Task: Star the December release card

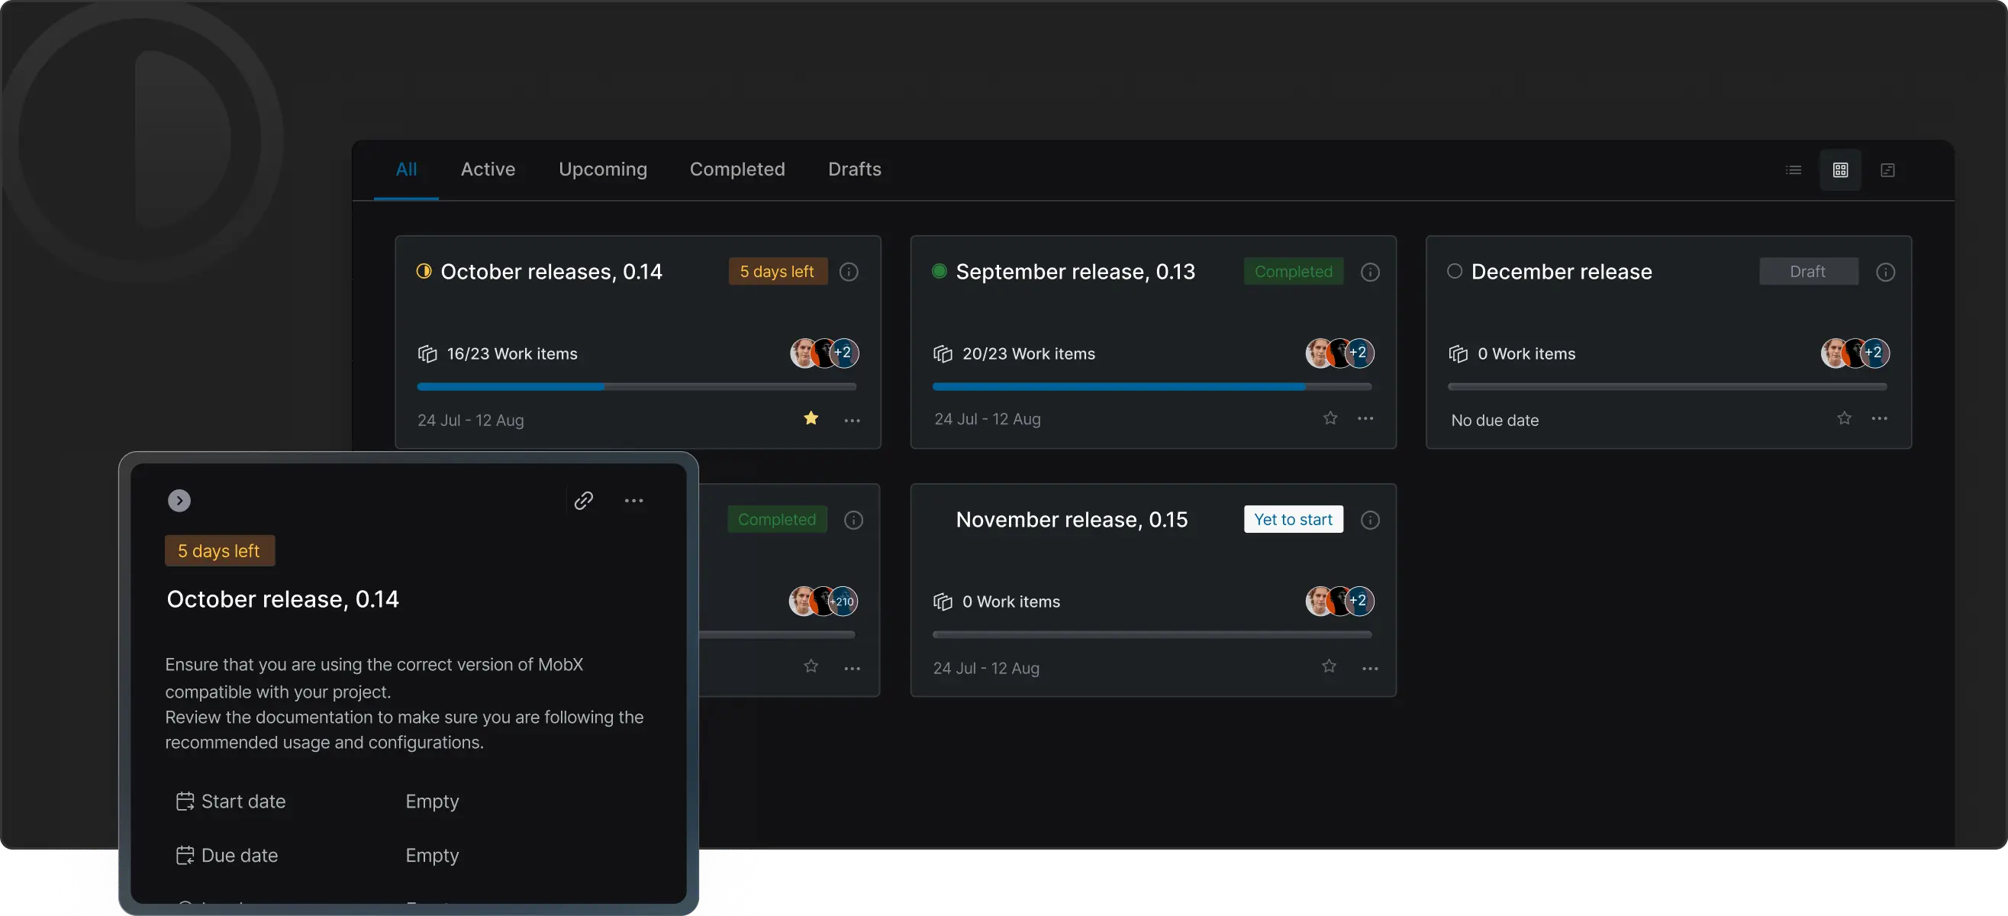Action: (x=1843, y=418)
